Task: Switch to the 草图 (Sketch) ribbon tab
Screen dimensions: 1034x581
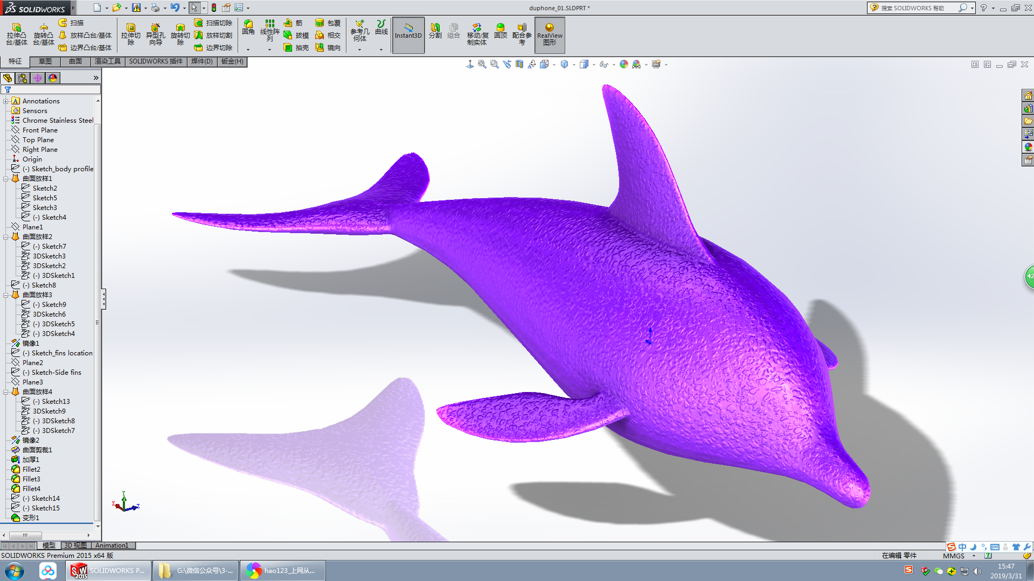Action: coord(45,61)
